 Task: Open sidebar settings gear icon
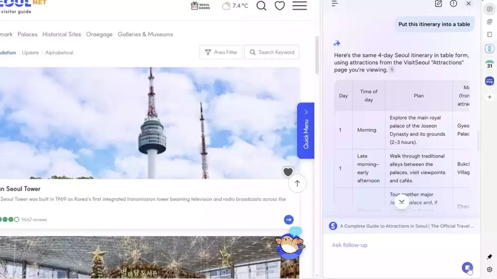(489, 270)
